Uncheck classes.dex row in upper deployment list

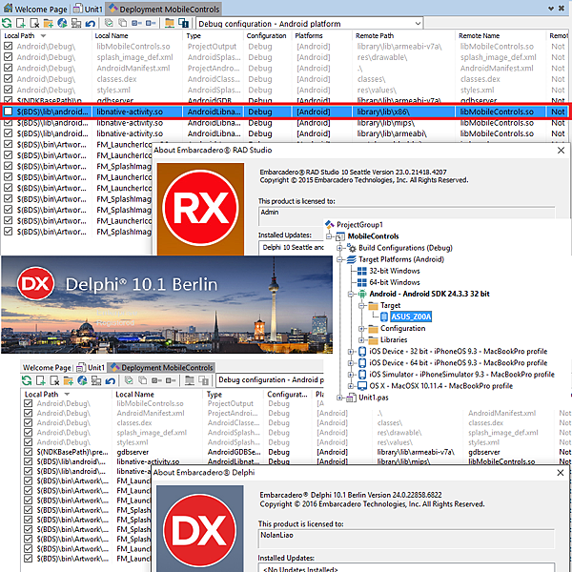pos(8,79)
